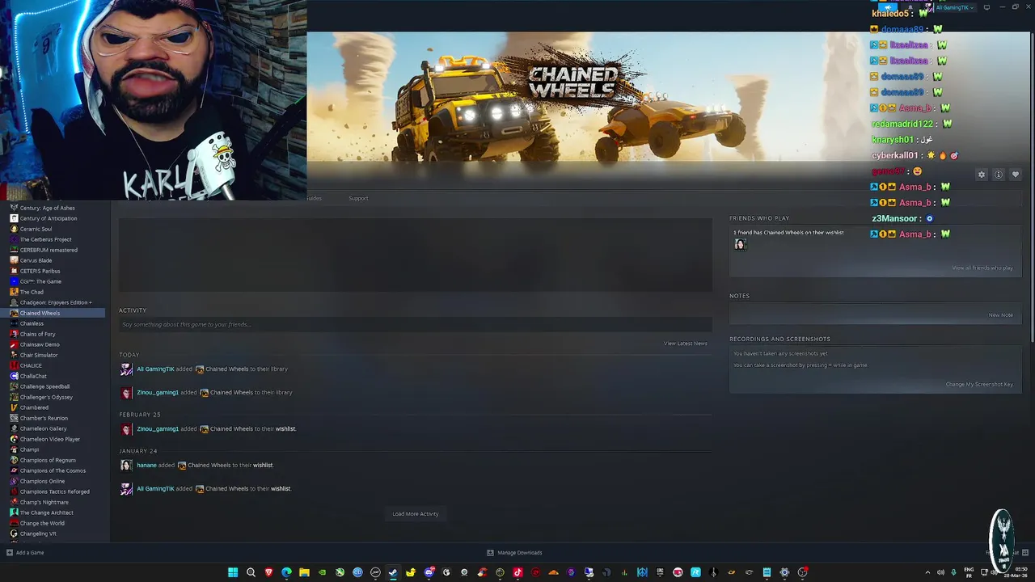Click the Champi game icon

(x=14, y=449)
